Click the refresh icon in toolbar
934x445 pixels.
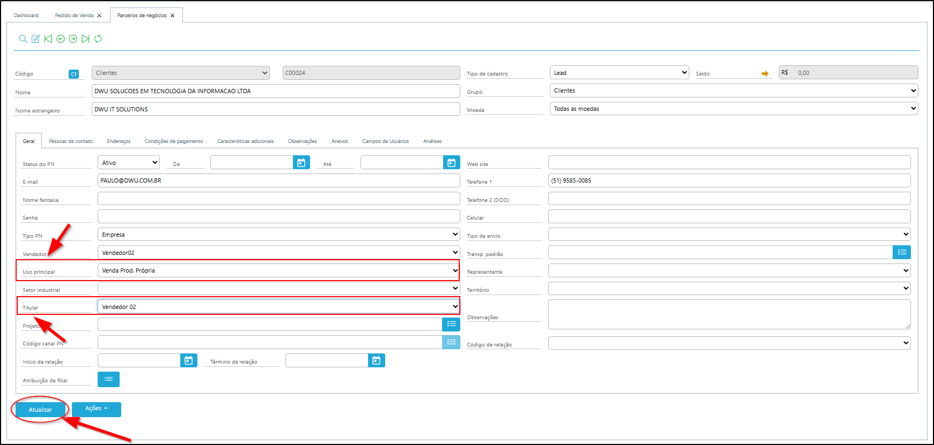(98, 39)
